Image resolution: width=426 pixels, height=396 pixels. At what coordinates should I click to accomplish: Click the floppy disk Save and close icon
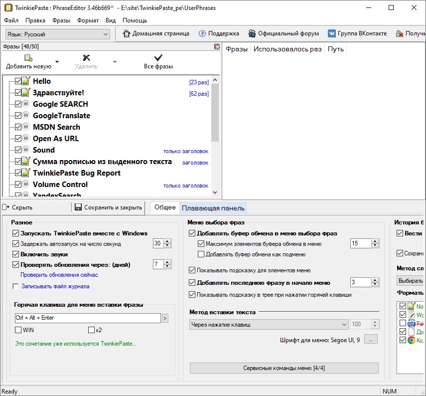[x=78, y=207]
